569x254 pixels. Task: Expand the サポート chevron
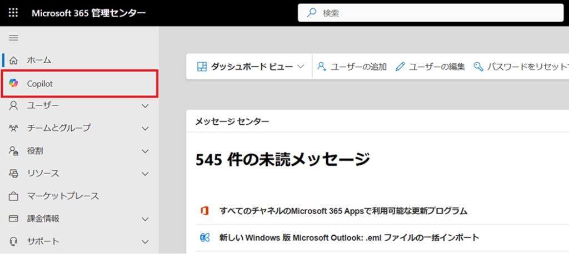click(145, 242)
